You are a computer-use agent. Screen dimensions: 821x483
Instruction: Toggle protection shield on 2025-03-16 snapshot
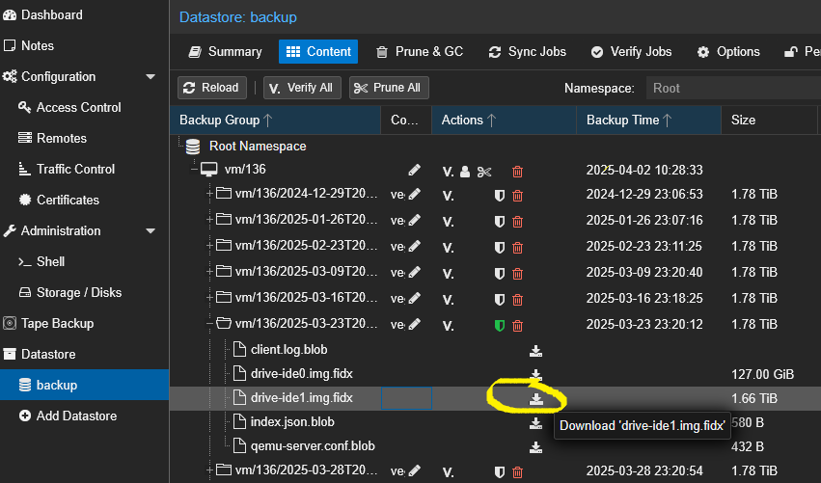click(500, 299)
